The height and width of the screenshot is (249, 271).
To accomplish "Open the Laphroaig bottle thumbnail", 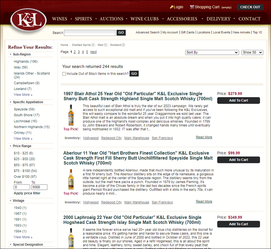I will 71,238.
